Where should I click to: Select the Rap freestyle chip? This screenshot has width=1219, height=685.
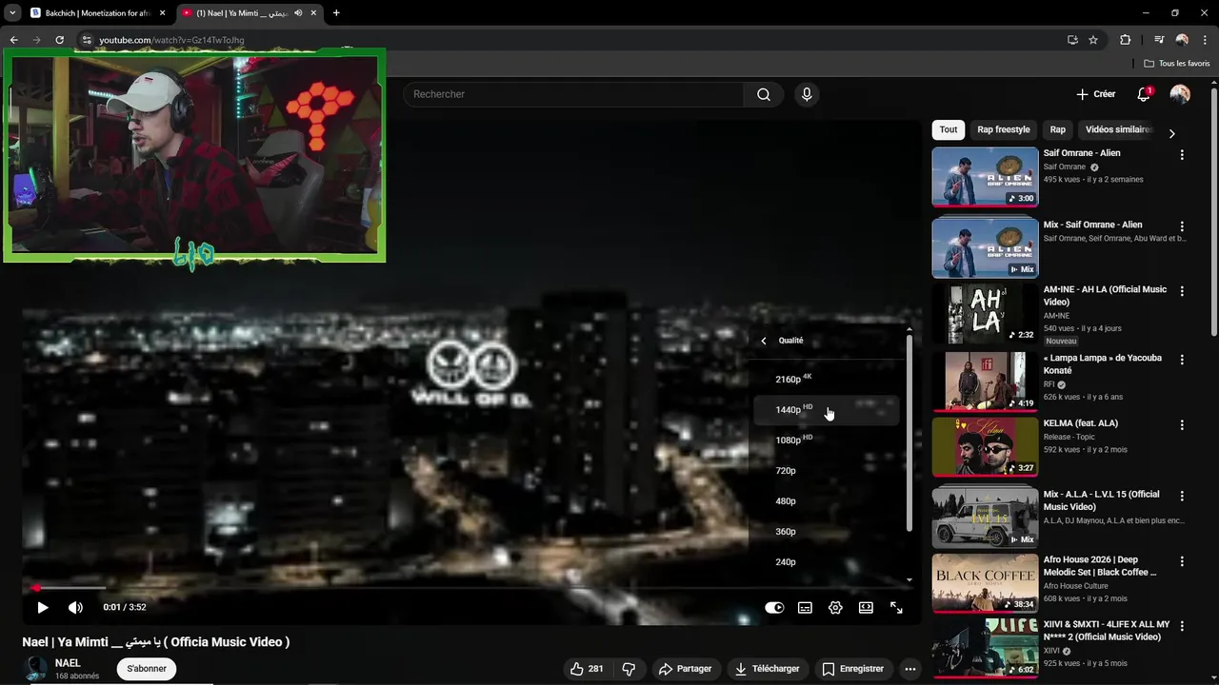[x=1004, y=129]
